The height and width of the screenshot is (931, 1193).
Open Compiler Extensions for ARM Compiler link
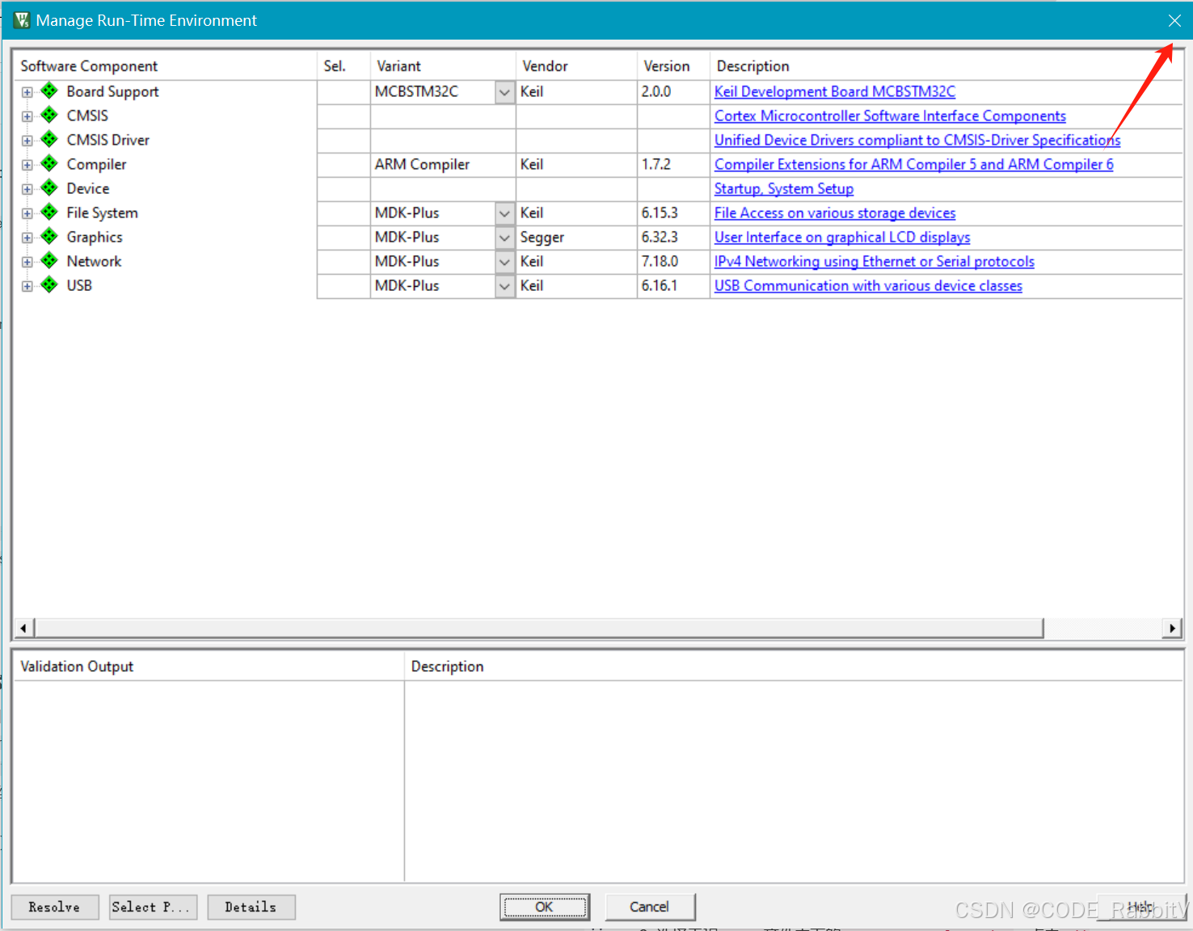pos(914,165)
